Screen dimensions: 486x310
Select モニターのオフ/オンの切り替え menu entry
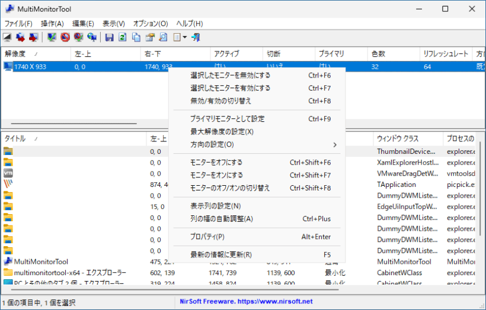point(257,188)
